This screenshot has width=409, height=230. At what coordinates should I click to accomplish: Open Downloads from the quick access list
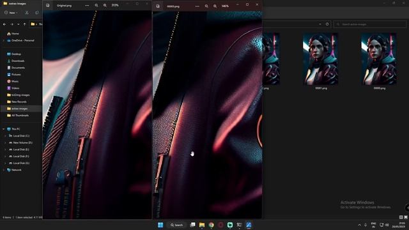(15, 61)
